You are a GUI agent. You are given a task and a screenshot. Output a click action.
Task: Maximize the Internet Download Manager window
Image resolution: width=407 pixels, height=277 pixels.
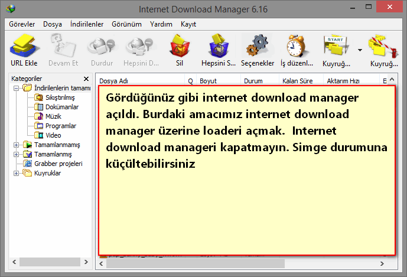(369, 7)
